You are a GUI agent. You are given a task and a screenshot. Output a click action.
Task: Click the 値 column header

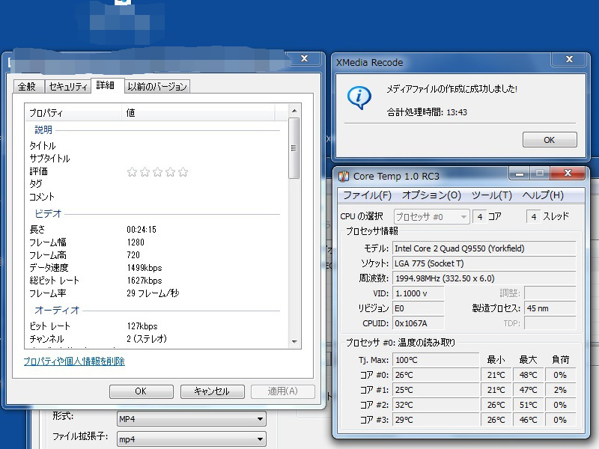point(198,113)
